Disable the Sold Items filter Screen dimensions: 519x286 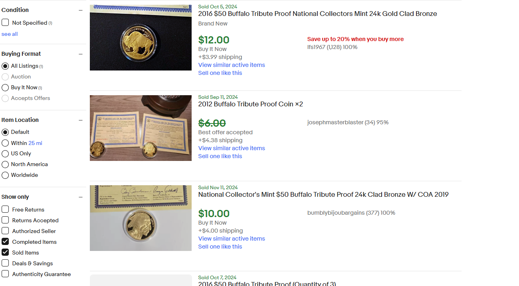pyautogui.click(x=5, y=252)
